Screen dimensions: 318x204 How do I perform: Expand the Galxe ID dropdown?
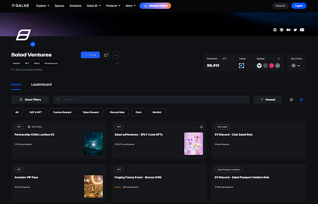click(x=94, y=5)
